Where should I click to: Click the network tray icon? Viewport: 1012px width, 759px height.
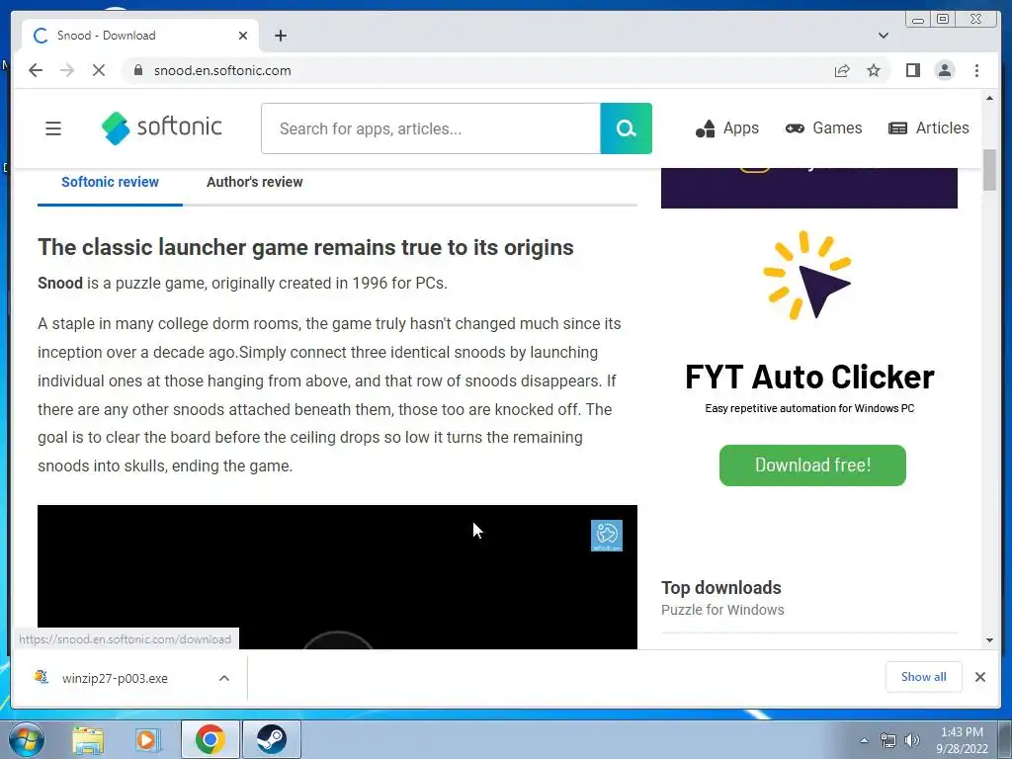click(888, 740)
